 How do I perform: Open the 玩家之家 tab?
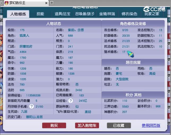152,14
